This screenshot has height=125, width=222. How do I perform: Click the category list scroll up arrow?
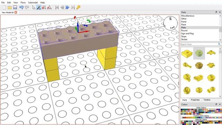[x=220, y=16]
